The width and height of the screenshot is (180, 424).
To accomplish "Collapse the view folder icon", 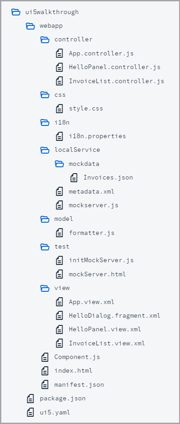I will [x=45, y=288].
